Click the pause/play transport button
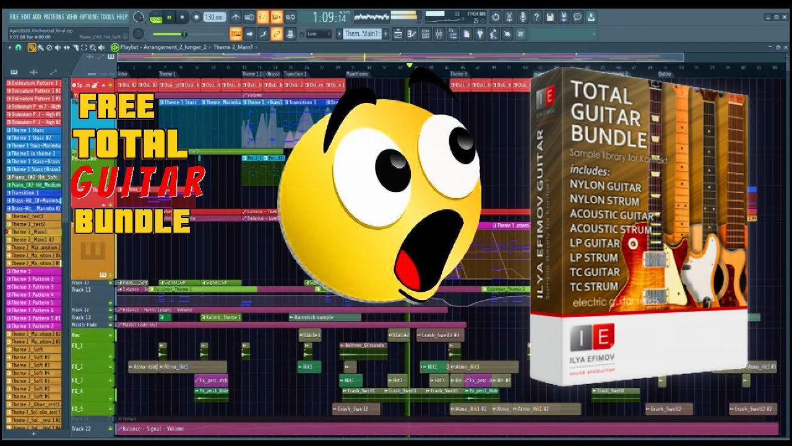Viewport: 792px width, 446px height. pos(169,17)
